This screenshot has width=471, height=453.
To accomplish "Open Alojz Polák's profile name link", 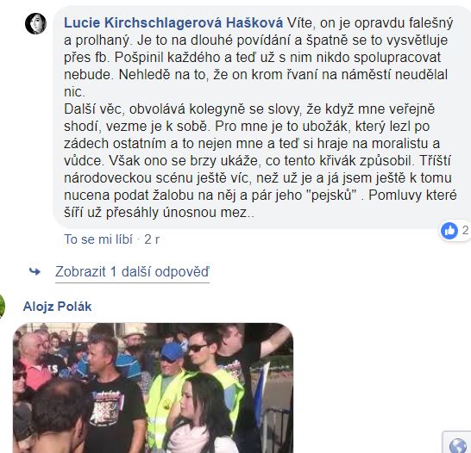I will (x=58, y=307).
